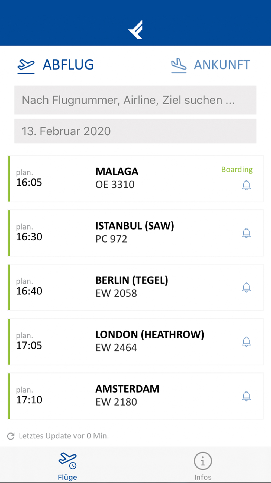271x483 pixels.
Task: Open the Flüge tab
Action: click(67, 466)
